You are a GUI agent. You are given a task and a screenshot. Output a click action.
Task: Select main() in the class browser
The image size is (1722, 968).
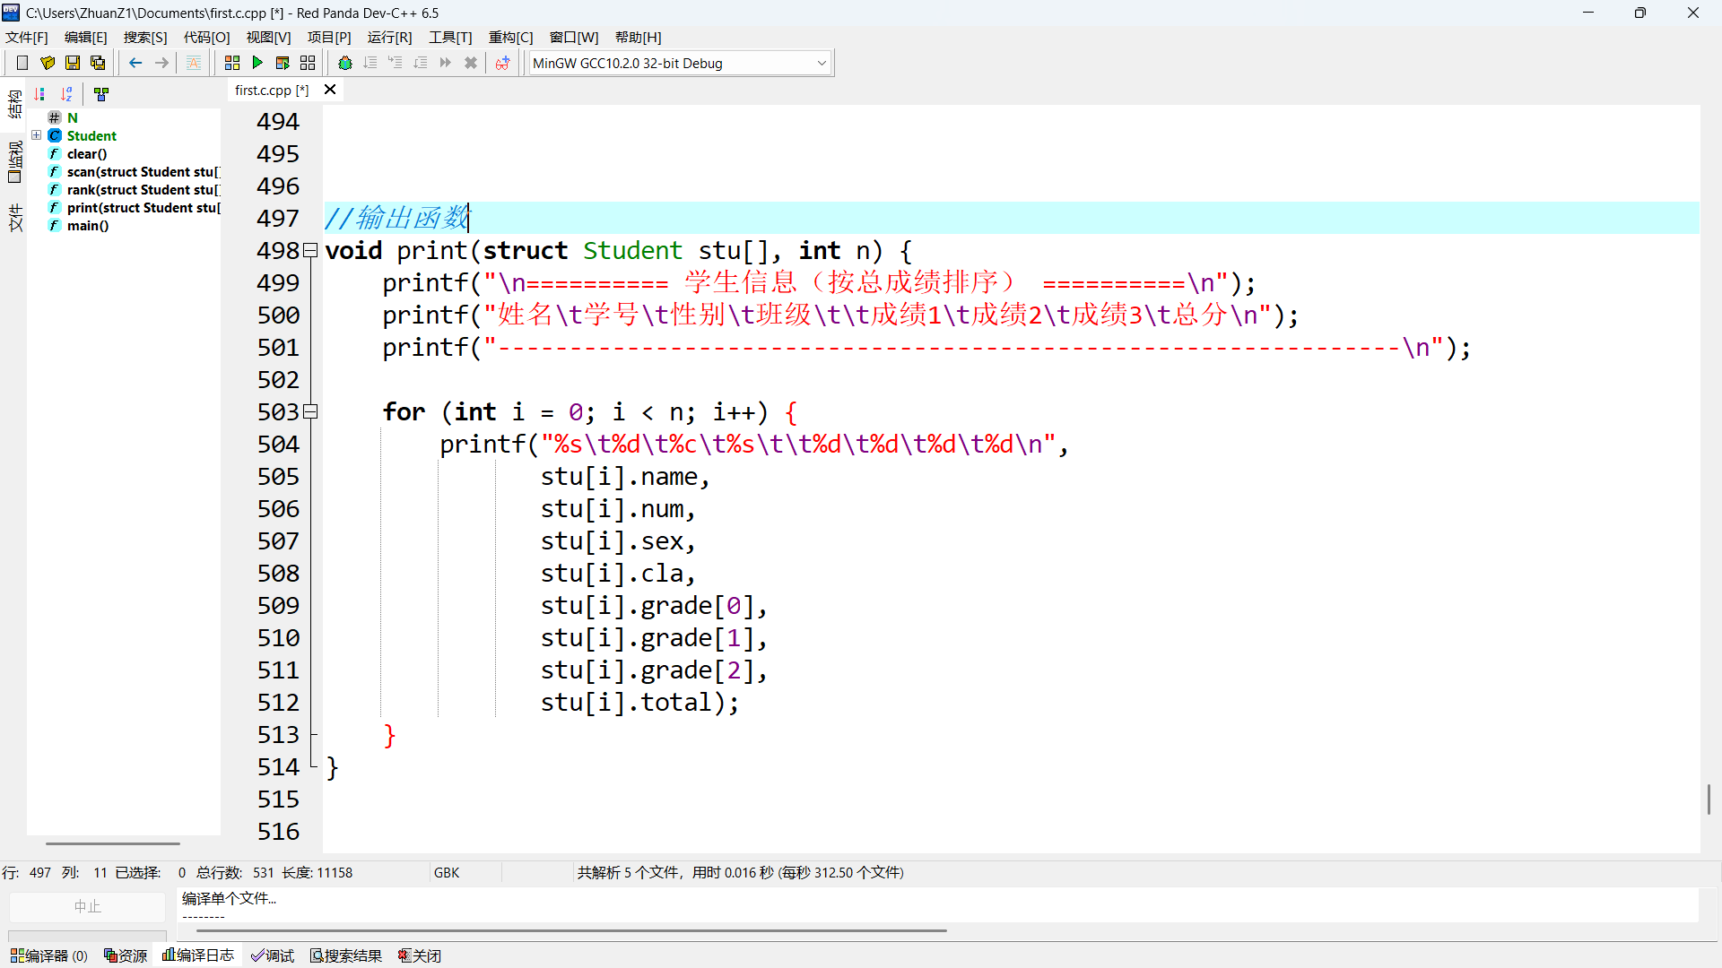click(x=88, y=226)
